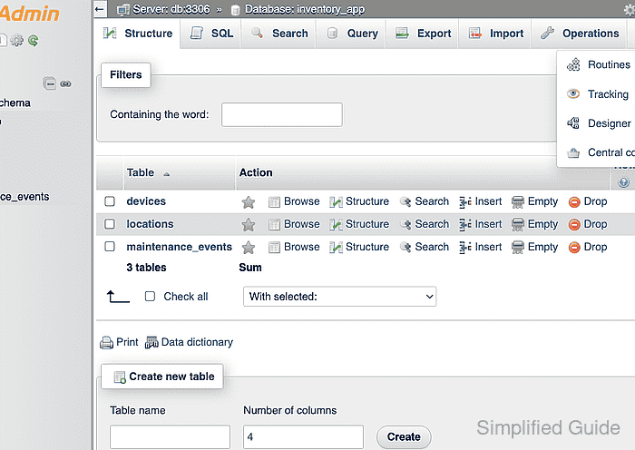Reload navigation panel with green refresh icon
This screenshot has width=635, height=450.
coord(33,40)
